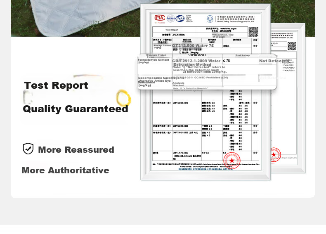The height and width of the screenshot is (234, 326).
Task: Click "GB/T2912.1-2009 Water Extraction Method" text
Action: [x=196, y=63]
